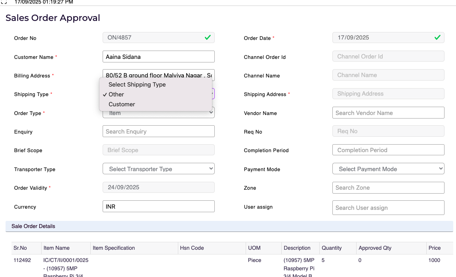This screenshot has height=277, width=456.
Task: Choose 'Other' in shipping type list
Action: click(x=116, y=94)
